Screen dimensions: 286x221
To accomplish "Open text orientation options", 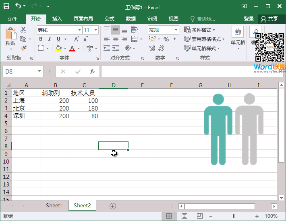I will [x=128, y=48].
